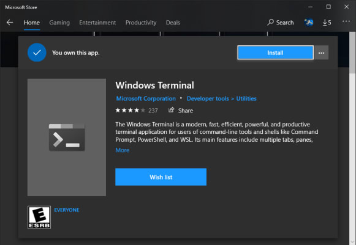Go back with the back arrow
The height and width of the screenshot is (245, 356).
pyautogui.click(x=10, y=23)
